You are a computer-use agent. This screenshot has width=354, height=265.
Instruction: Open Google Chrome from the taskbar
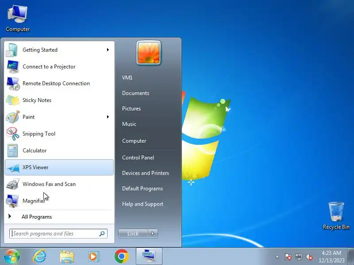pyautogui.click(x=122, y=256)
